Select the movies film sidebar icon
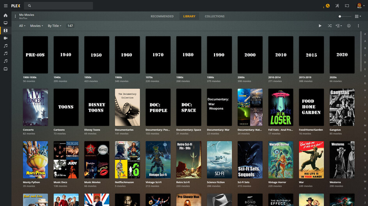 5,31
